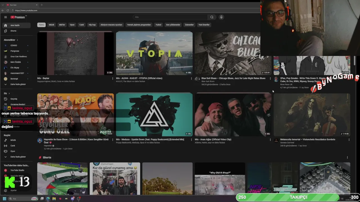Select the Oyun filter chip
The image size is (360, 202).
click(72, 25)
